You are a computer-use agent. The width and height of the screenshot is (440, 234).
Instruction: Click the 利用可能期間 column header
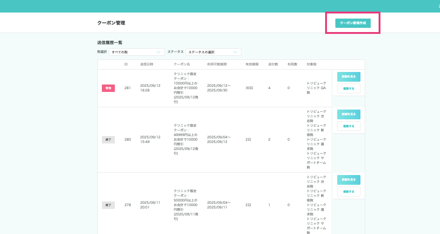click(217, 64)
